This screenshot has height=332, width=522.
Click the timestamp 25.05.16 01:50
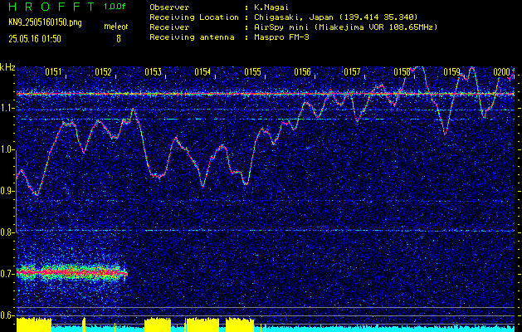[x=35, y=39]
